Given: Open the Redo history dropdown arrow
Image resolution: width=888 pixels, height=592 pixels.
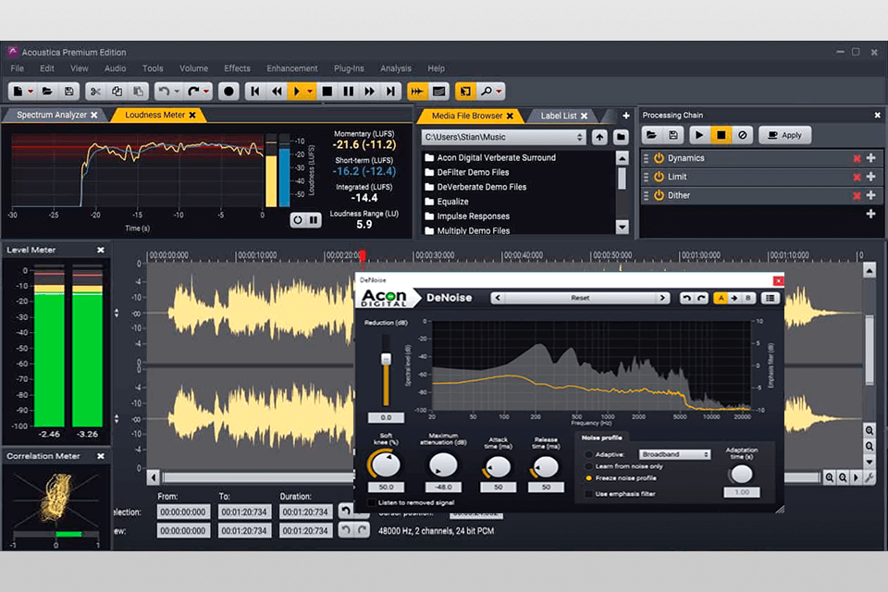Looking at the screenshot, I should (x=206, y=92).
